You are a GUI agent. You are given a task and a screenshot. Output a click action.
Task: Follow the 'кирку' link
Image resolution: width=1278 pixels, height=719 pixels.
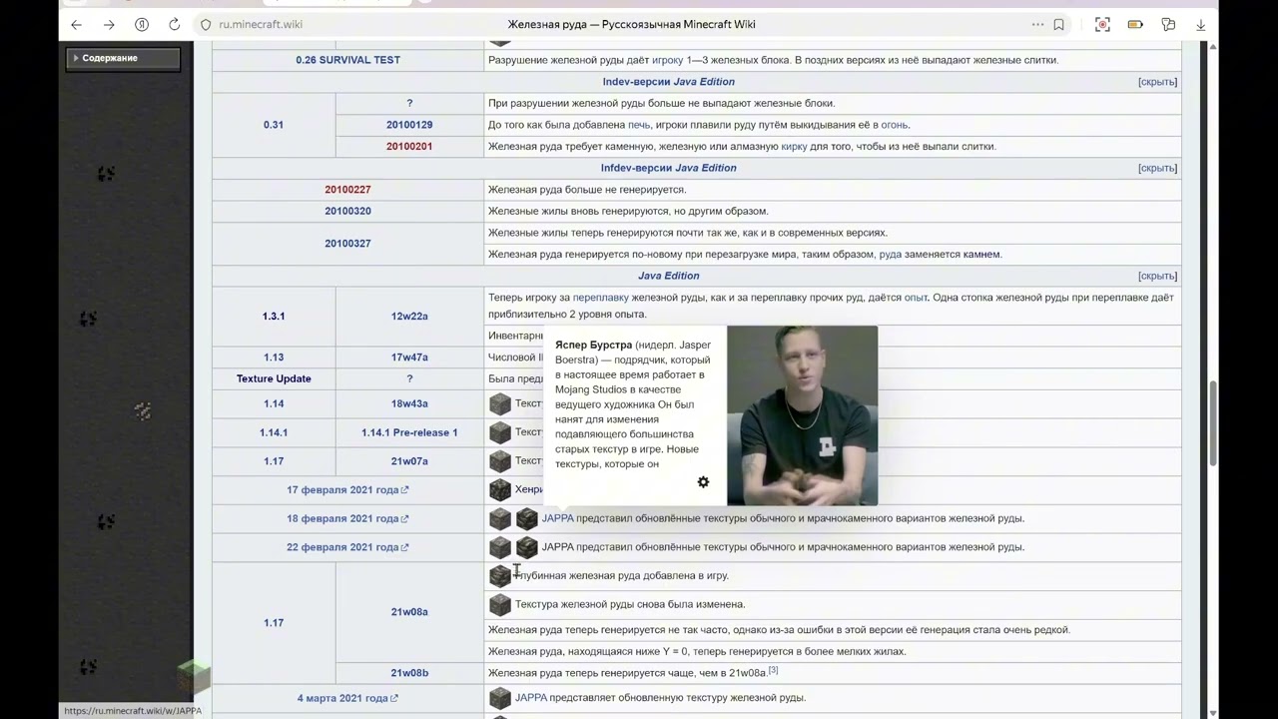click(x=794, y=147)
